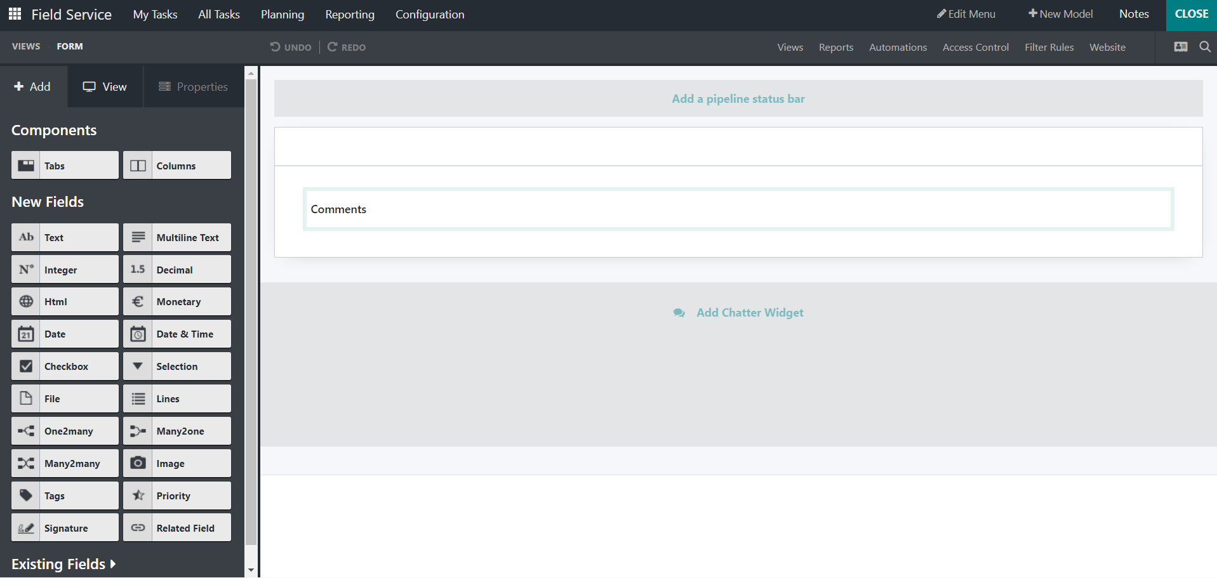This screenshot has height=578, width=1217.
Task: Open Notes
Action: tap(1134, 14)
